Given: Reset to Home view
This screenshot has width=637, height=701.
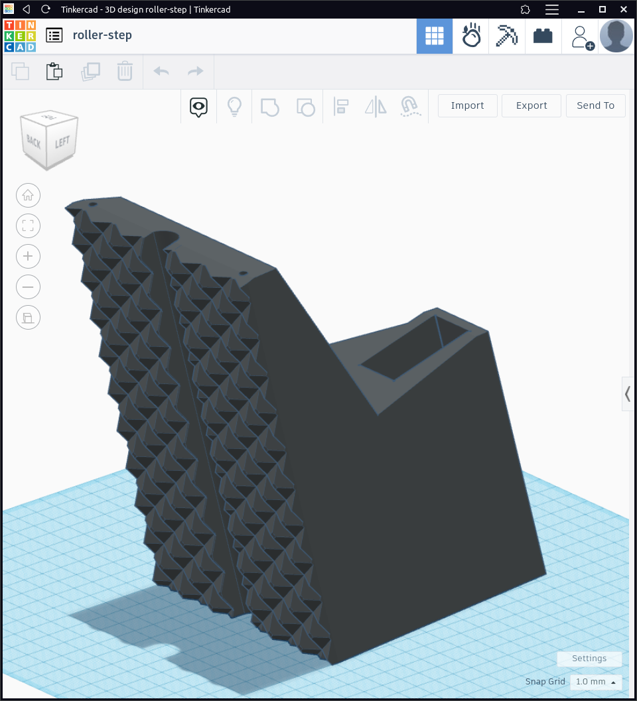Looking at the screenshot, I should pos(28,196).
